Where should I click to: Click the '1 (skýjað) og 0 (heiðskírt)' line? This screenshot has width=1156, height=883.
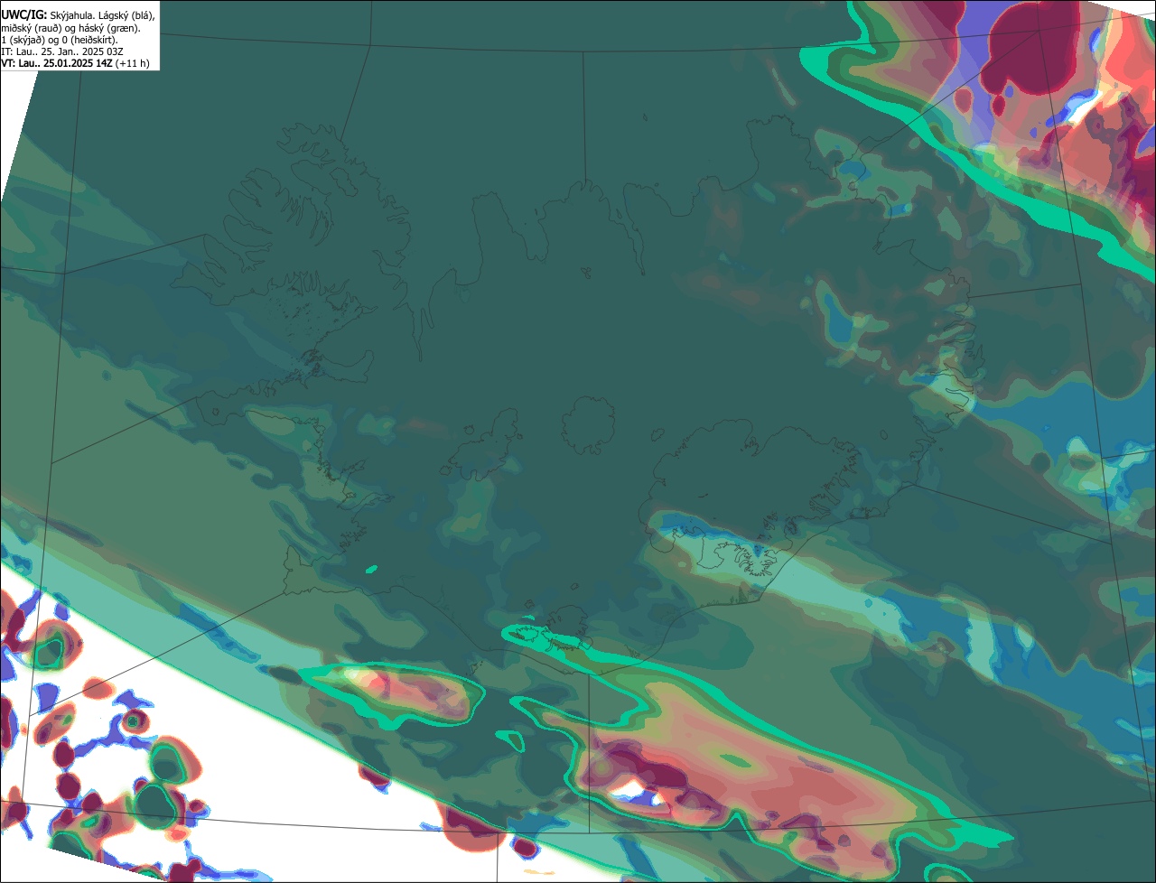60,40
